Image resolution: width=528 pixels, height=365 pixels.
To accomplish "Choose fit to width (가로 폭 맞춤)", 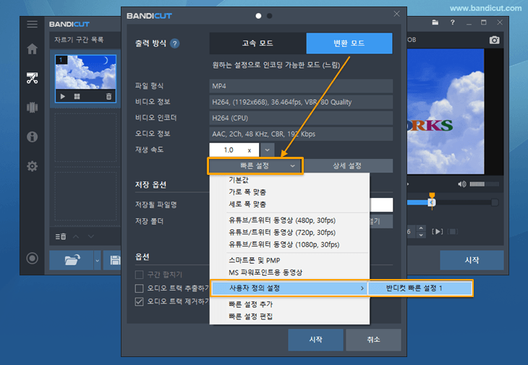I will 289,192.
